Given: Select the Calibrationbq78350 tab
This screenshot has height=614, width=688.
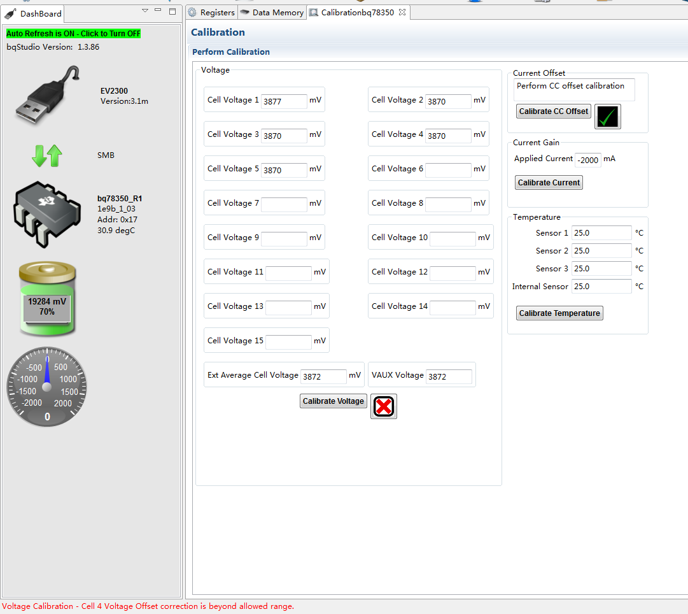Looking at the screenshot, I should point(358,12).
